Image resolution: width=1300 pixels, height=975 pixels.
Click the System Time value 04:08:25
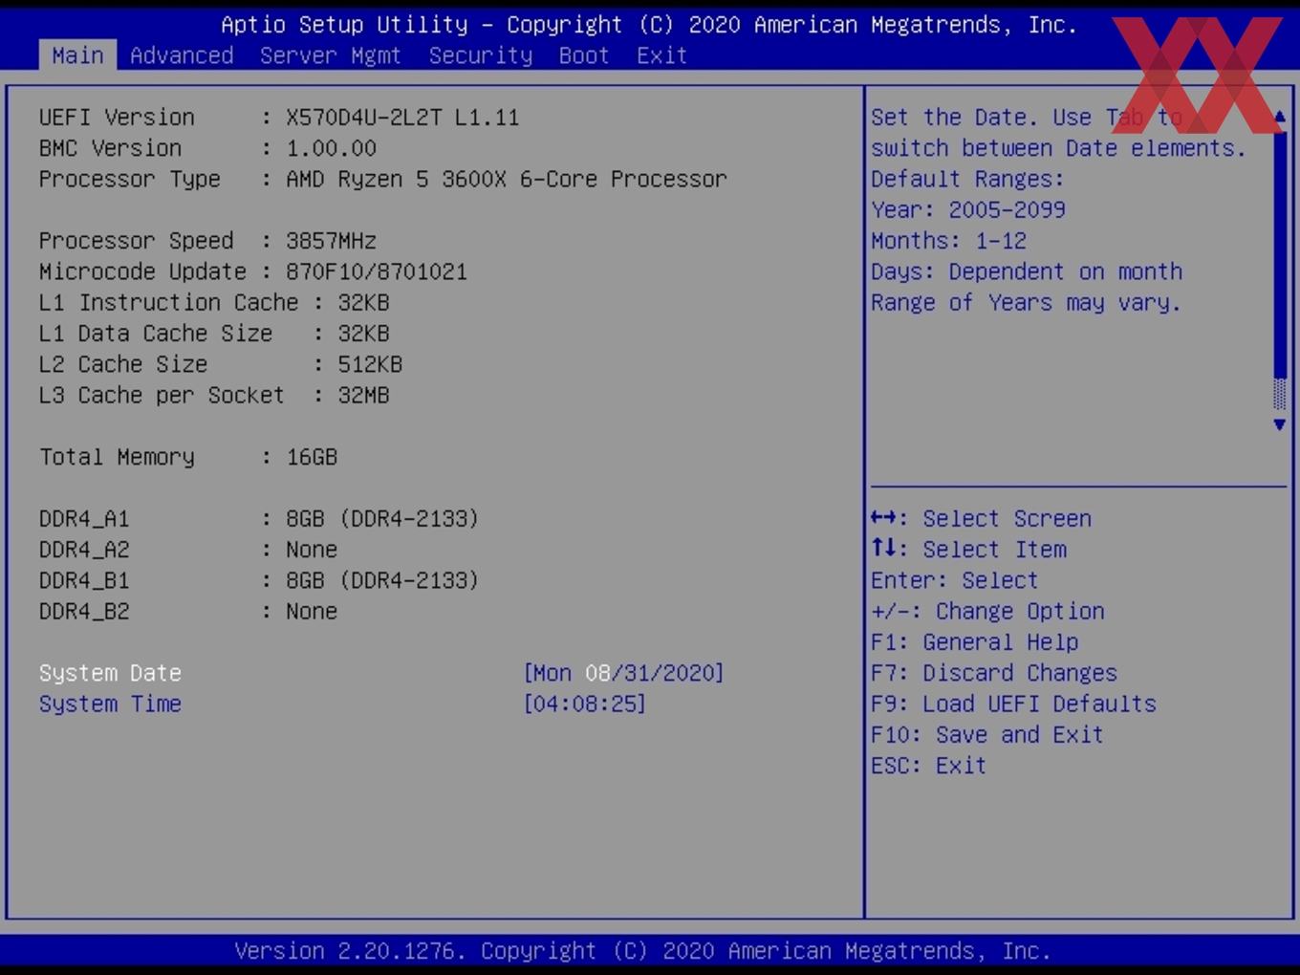(584, 704)
